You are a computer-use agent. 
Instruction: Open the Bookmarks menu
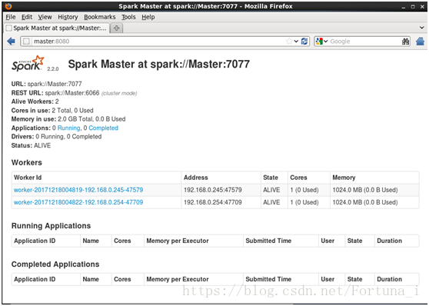[x=100, y=17]
